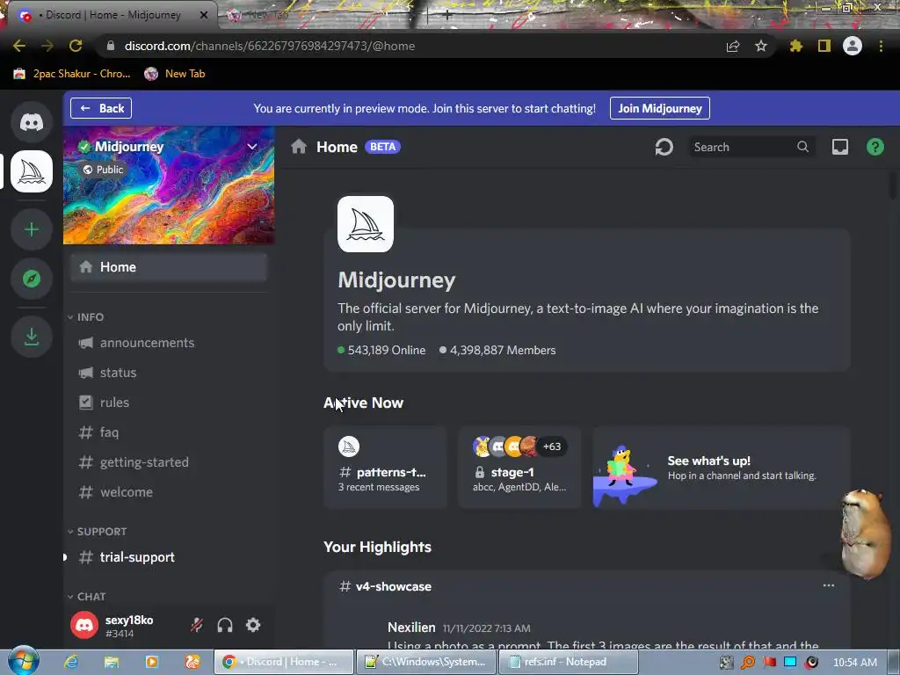Click the +63 participants badge
This screenshot has height=675, width=900.
coord(552,446)
